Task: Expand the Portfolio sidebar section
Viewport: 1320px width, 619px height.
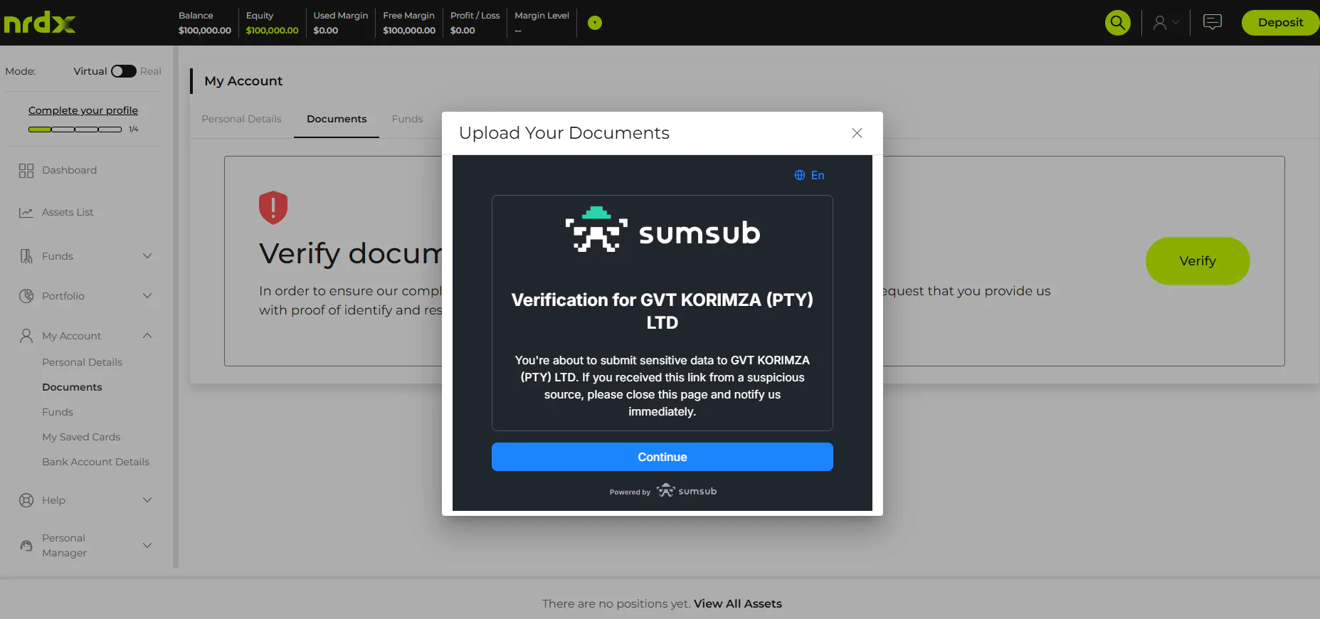Action: tap(147, 296)
